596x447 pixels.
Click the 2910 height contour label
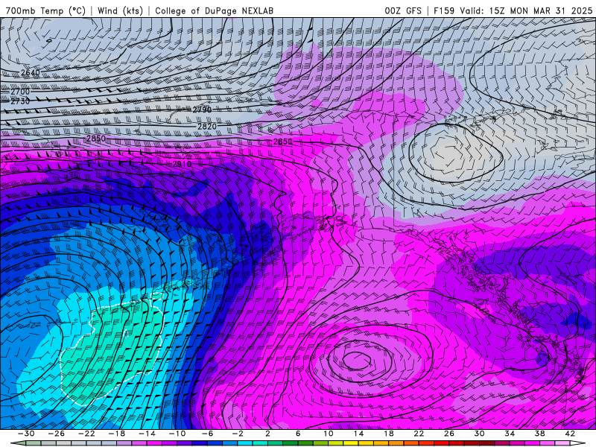[x=182, y=164]
